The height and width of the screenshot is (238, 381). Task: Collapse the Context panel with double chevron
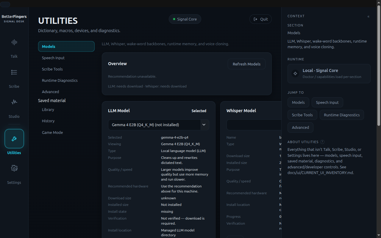tap(368, 16)
